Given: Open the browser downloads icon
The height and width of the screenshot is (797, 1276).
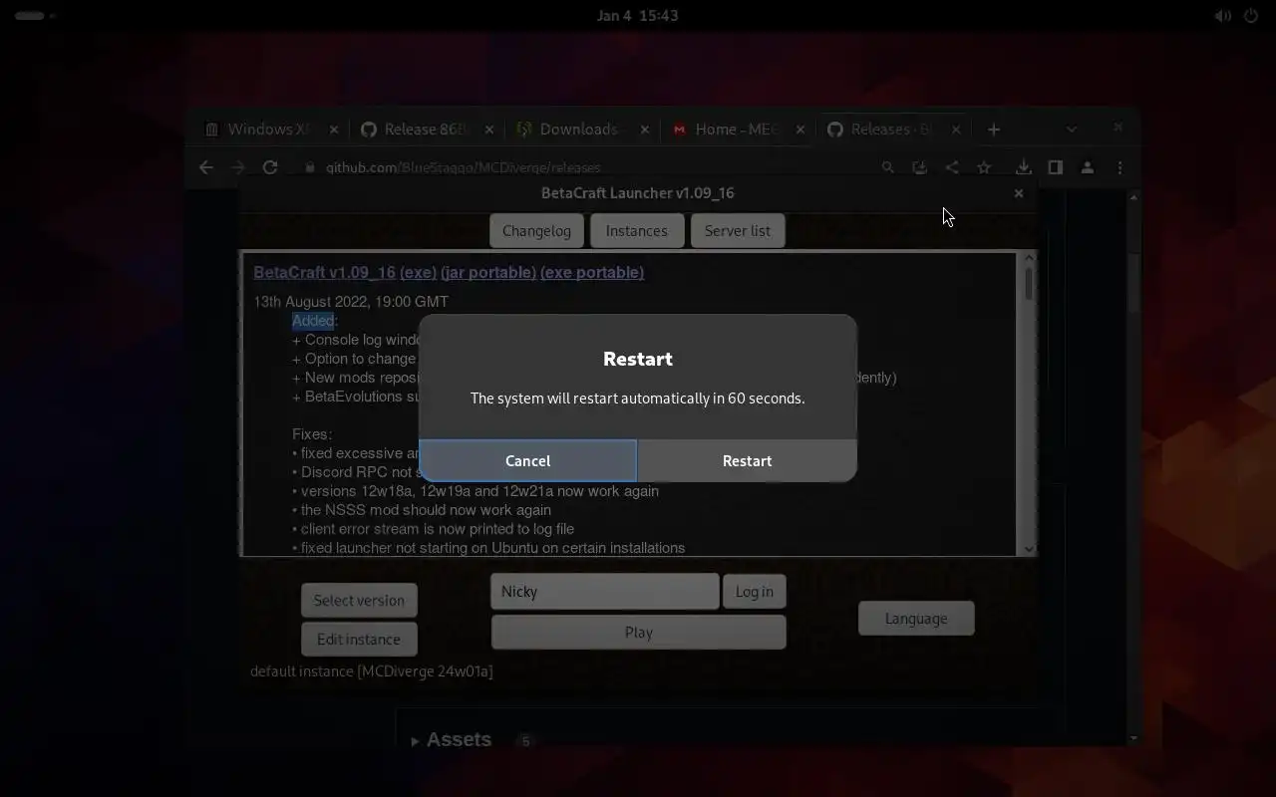Looking at the screenshot, I should 1024,167.
